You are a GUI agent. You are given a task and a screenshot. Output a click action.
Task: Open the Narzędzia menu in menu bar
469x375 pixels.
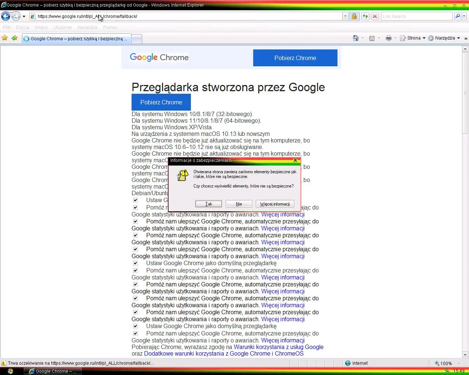pyautogui.click(x=88, y=27)
